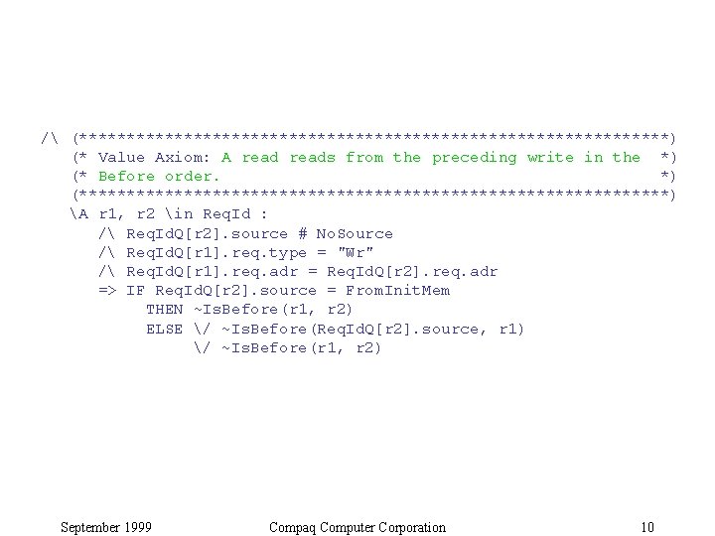Click 'NoSource' in the first conjunct
The image size is (715, 536).
(x=355, y=234)
